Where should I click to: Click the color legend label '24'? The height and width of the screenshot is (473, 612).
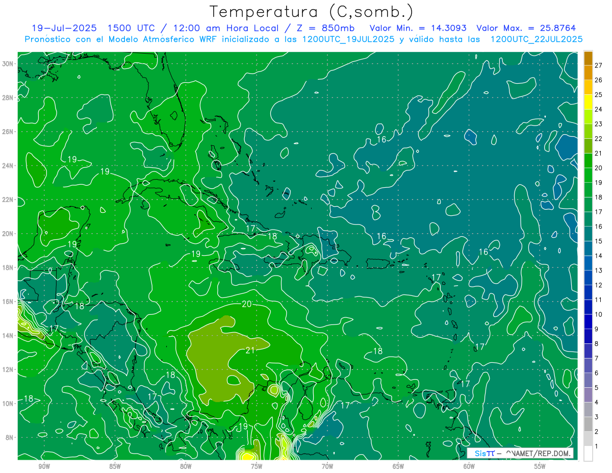pos(599,109)
